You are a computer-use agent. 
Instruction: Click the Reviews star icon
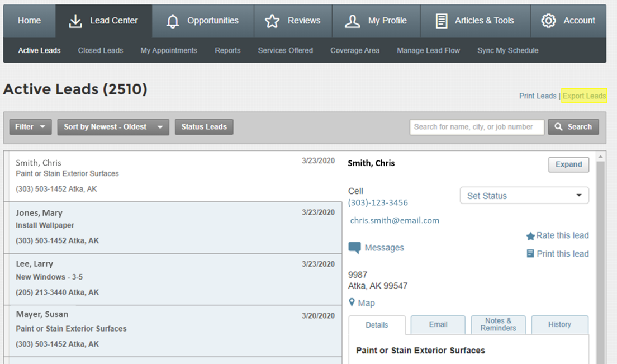pyautogui.click(x=272, y=21)
